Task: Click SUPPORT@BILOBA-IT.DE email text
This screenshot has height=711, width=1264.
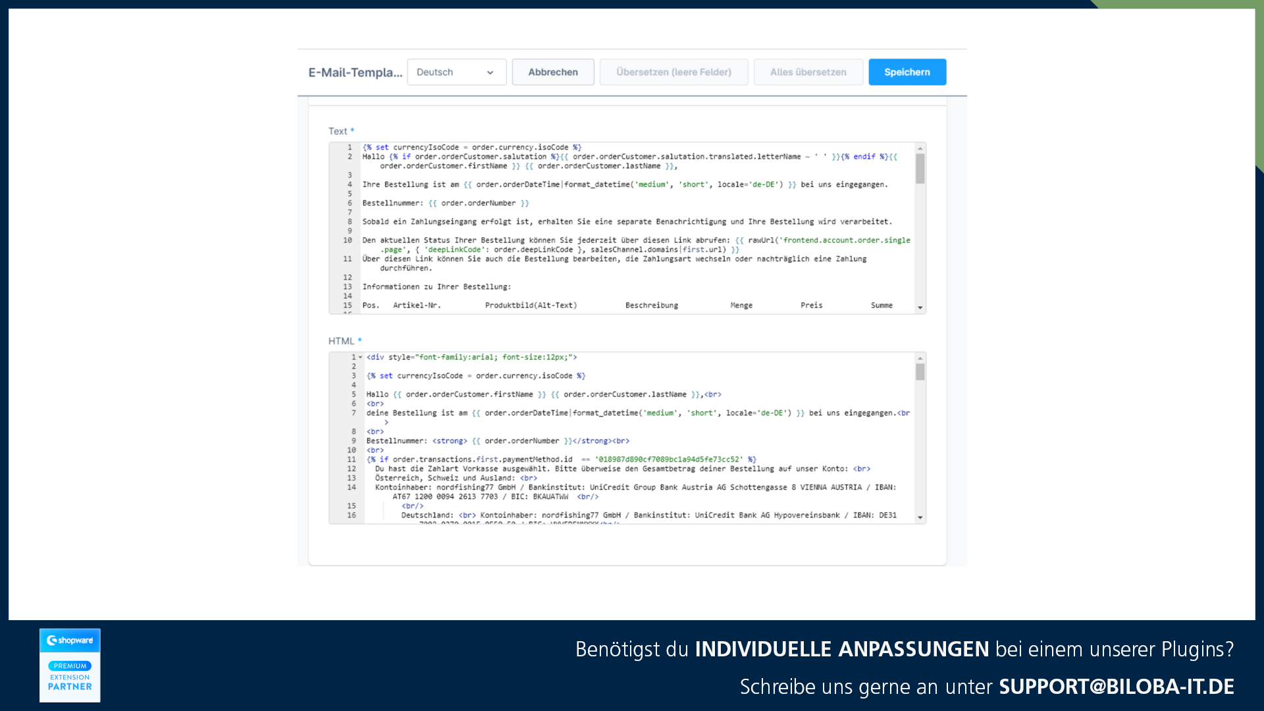Action: pyautogui.click(x=1117, y=687)
